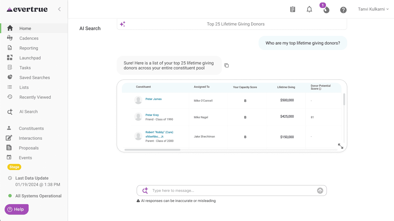This screenshot has width=394, height=221.
Task: Send message with the up arrow button
Action: pos(320,191)
